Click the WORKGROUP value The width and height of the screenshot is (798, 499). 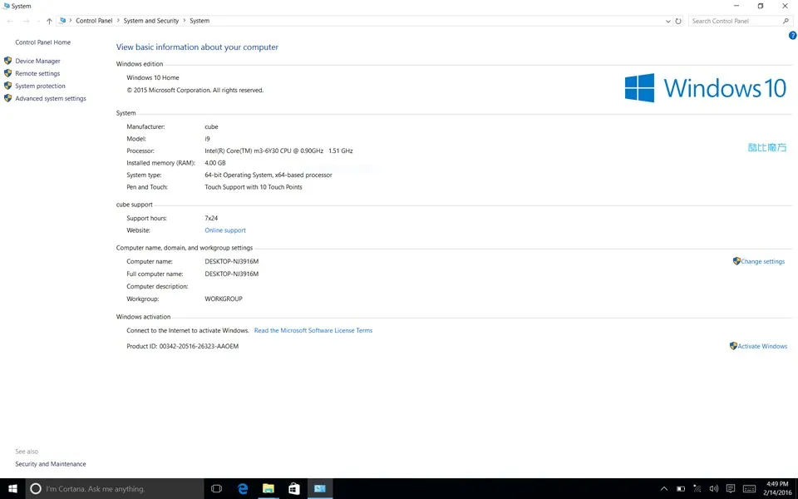224,299
